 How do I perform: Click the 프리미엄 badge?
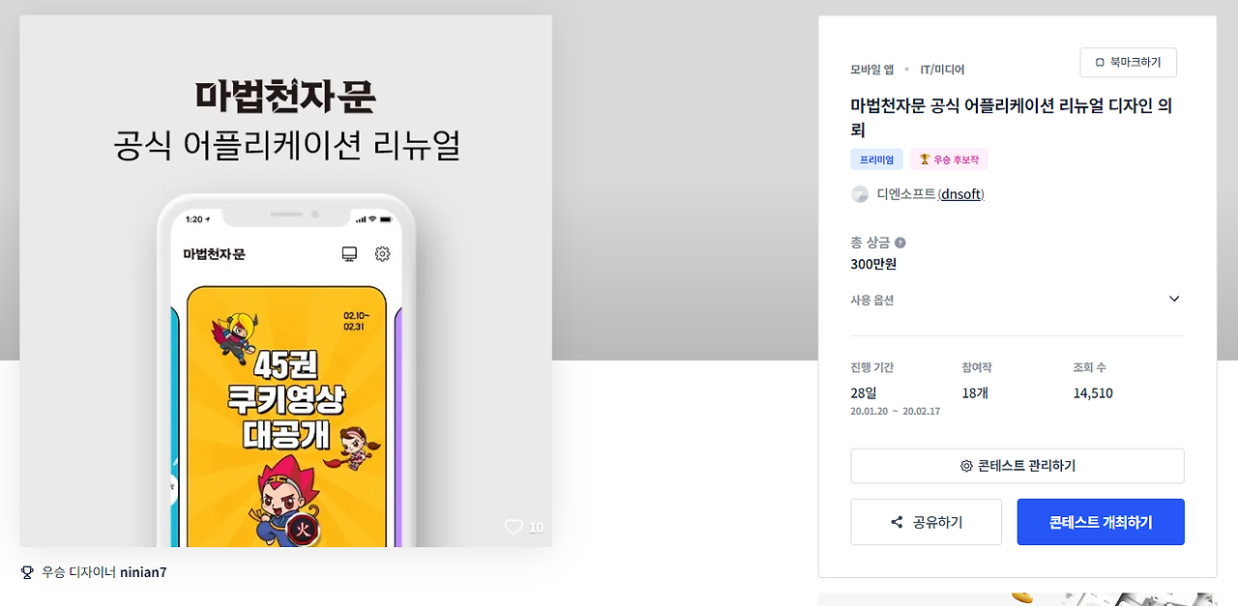876,159
